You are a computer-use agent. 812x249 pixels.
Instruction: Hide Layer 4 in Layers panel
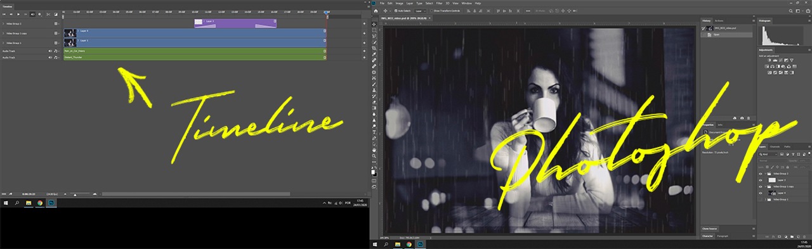click(x=760, y=193)
